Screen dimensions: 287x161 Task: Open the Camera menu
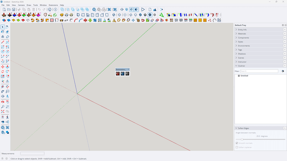[x=21, y=5]
